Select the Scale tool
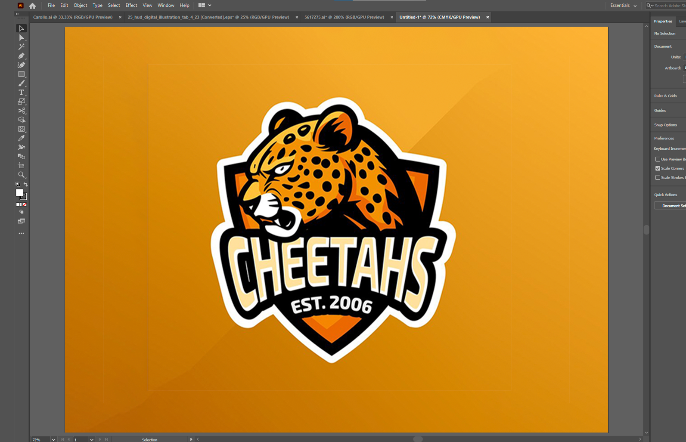686x442 pixels. [21, 102]
